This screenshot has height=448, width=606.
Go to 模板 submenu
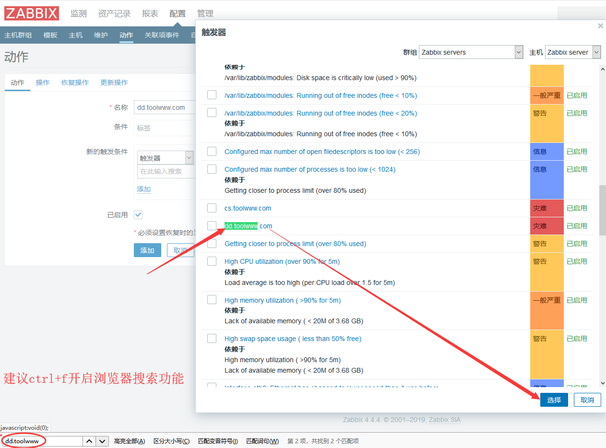[x=50, y=35]
